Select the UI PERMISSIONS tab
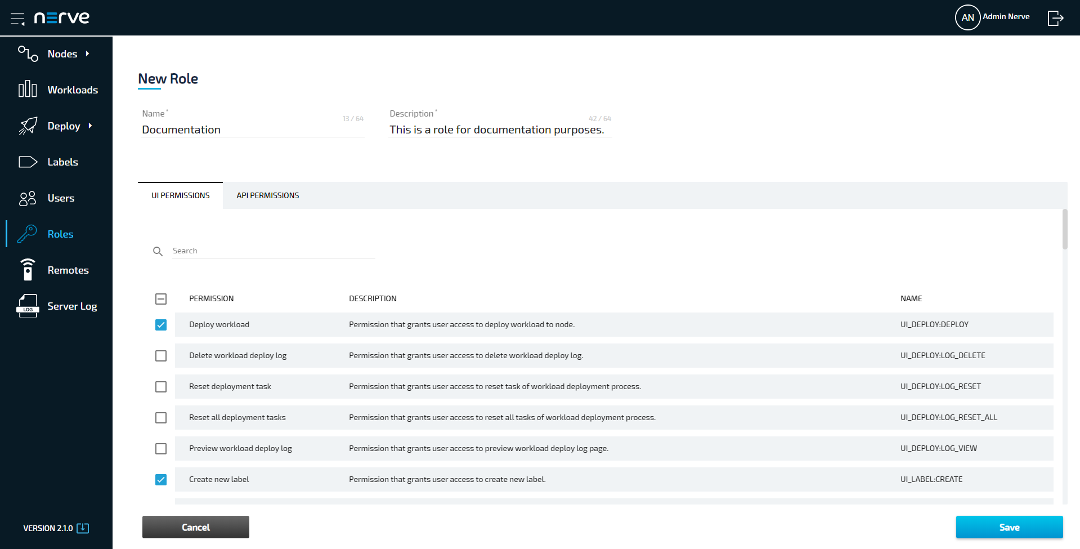 [x=180, y=195]
